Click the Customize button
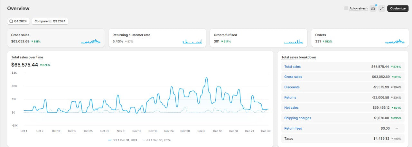 [398, 8]
